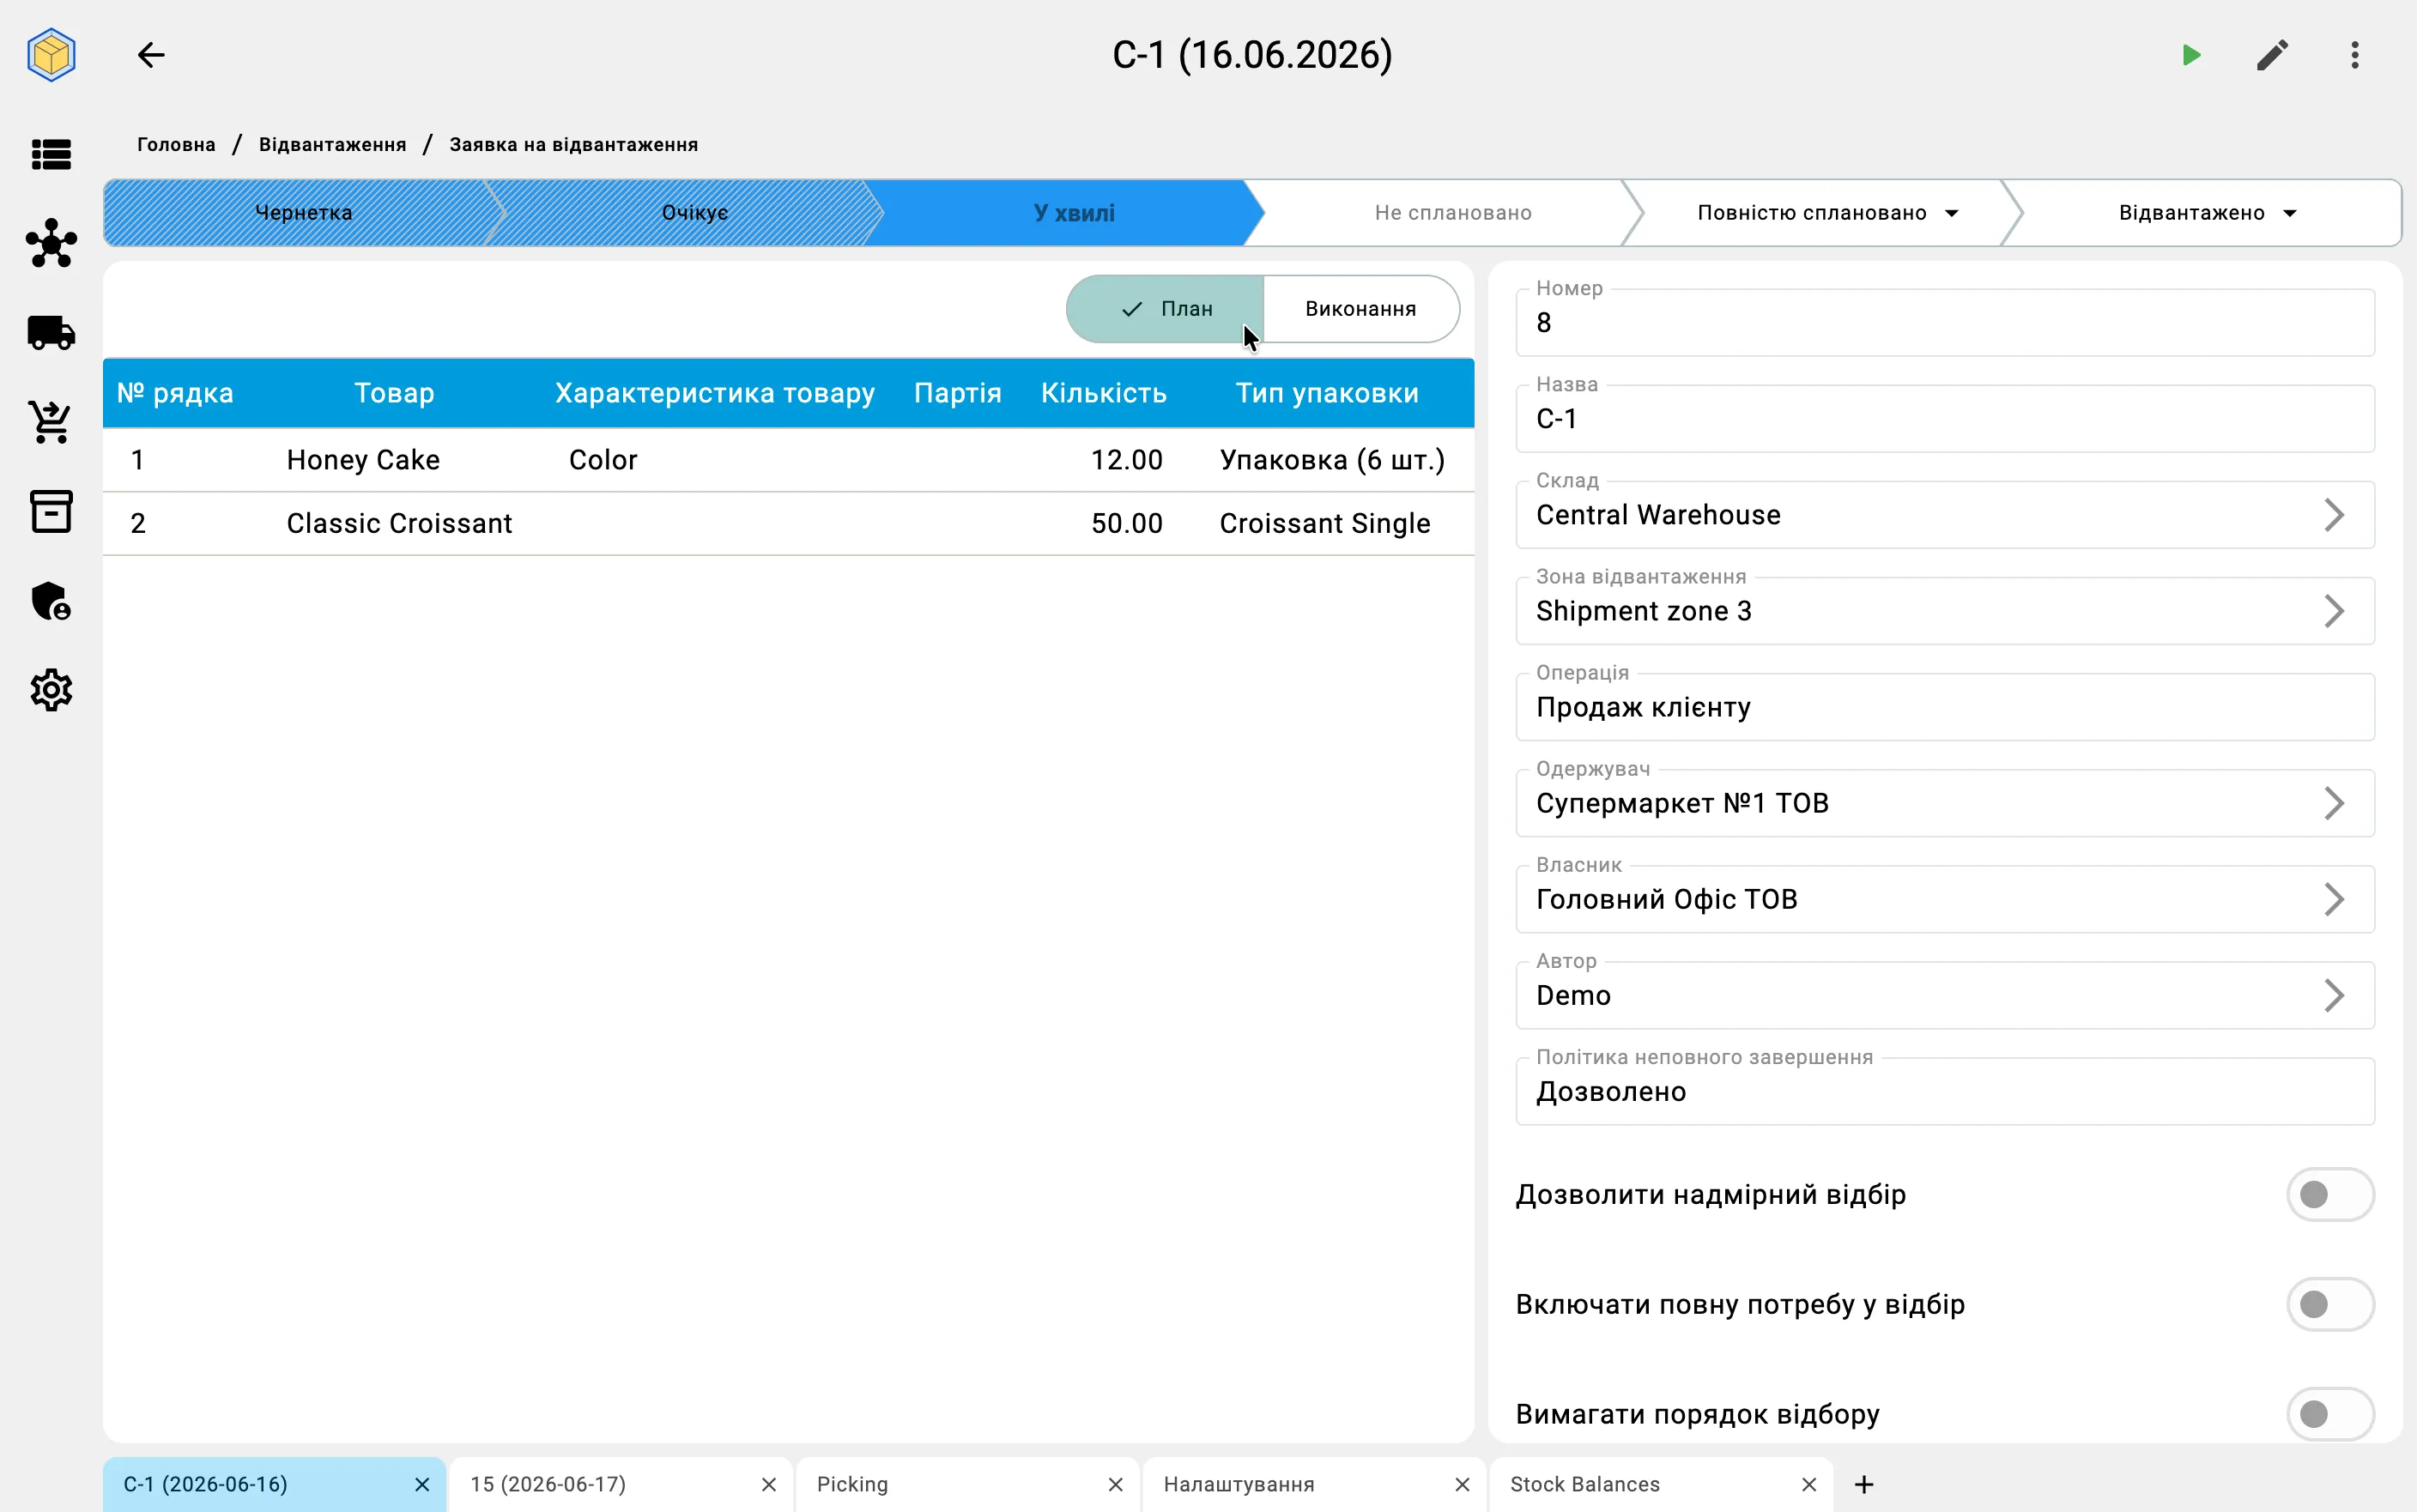Close the Stock Balances tab
The image size is (2417, 1512).
click(1808, 1484)
